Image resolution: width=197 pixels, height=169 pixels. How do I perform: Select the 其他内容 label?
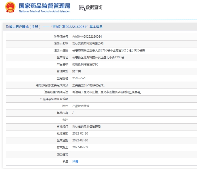click(62, 113)
